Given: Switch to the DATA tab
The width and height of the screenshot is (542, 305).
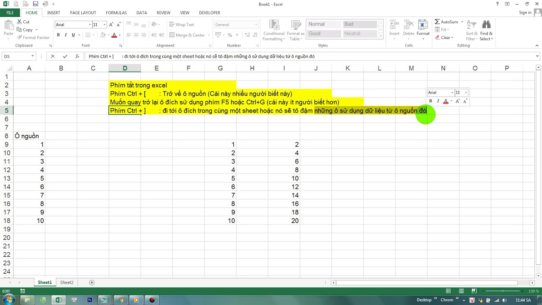Looking at the screenshot, I should click(142, 13).
